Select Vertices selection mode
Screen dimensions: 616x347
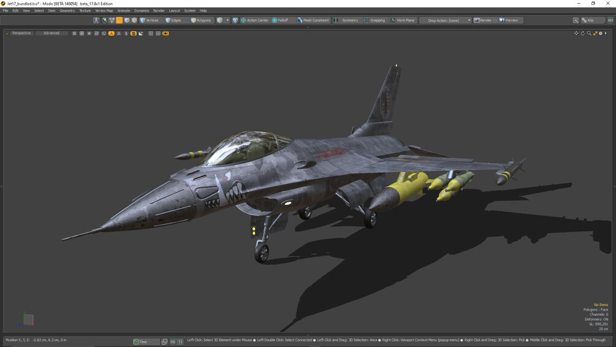(150, 20)
